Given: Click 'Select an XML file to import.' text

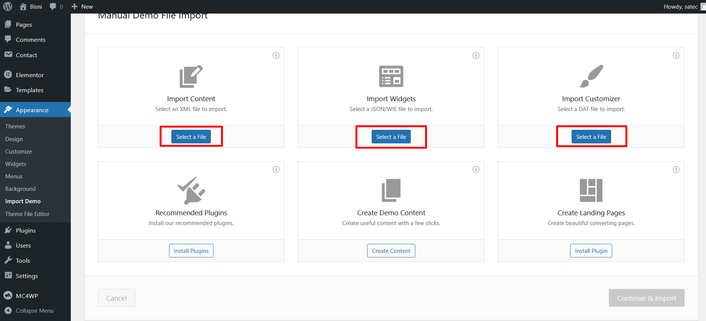Looking at the screenshot, I should pyautogui.click(x=191, y=109).
